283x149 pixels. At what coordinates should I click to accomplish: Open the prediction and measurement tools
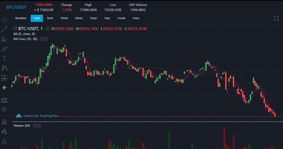coord(4,78)
